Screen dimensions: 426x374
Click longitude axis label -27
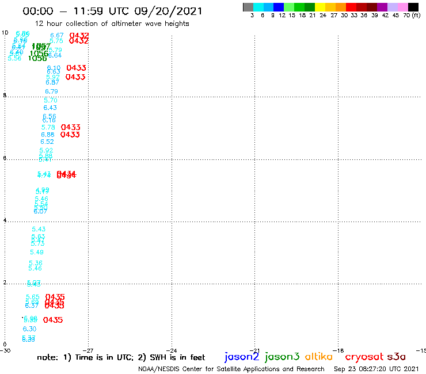point(88,350)
